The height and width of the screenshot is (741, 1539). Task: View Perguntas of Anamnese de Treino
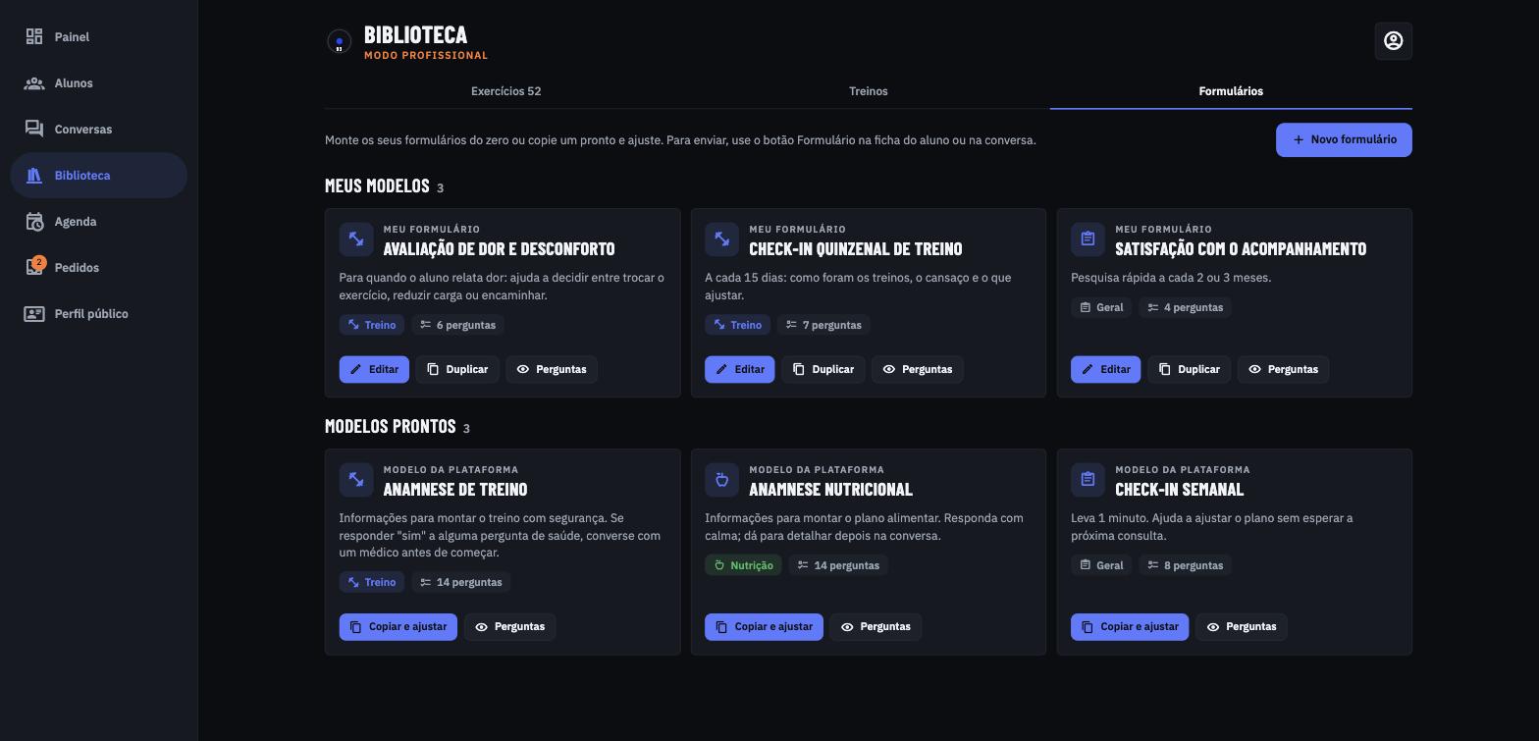point(510,627)
